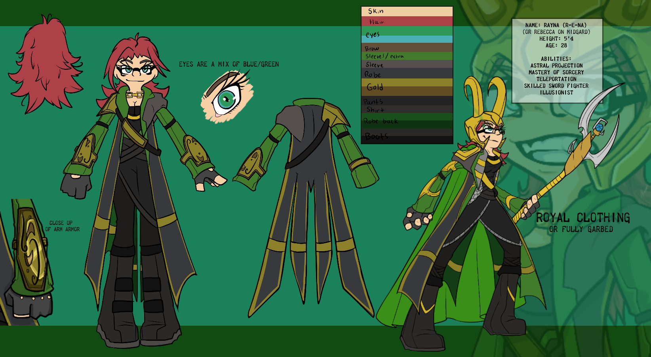This screenshot has width=651, height=357.
Task: Click the "HEIGHT: 5'4" line
Action: (x=556, y=38)
